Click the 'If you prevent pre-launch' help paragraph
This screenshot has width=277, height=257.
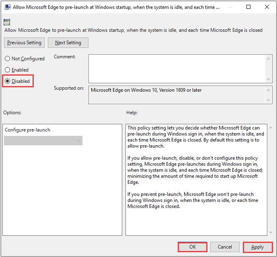pyautogui.click(x=193, y=200)
